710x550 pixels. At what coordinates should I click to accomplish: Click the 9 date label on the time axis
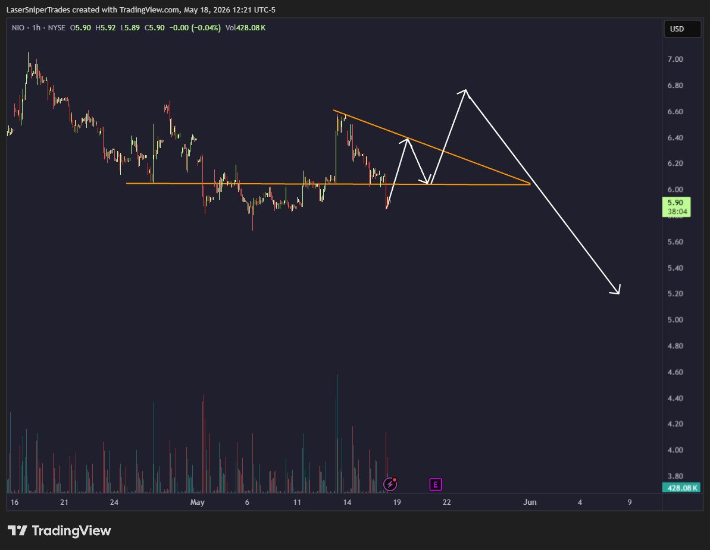point(630,502)
